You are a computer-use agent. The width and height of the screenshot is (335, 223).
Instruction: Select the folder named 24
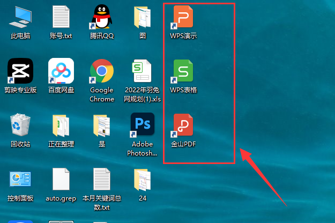142,180
